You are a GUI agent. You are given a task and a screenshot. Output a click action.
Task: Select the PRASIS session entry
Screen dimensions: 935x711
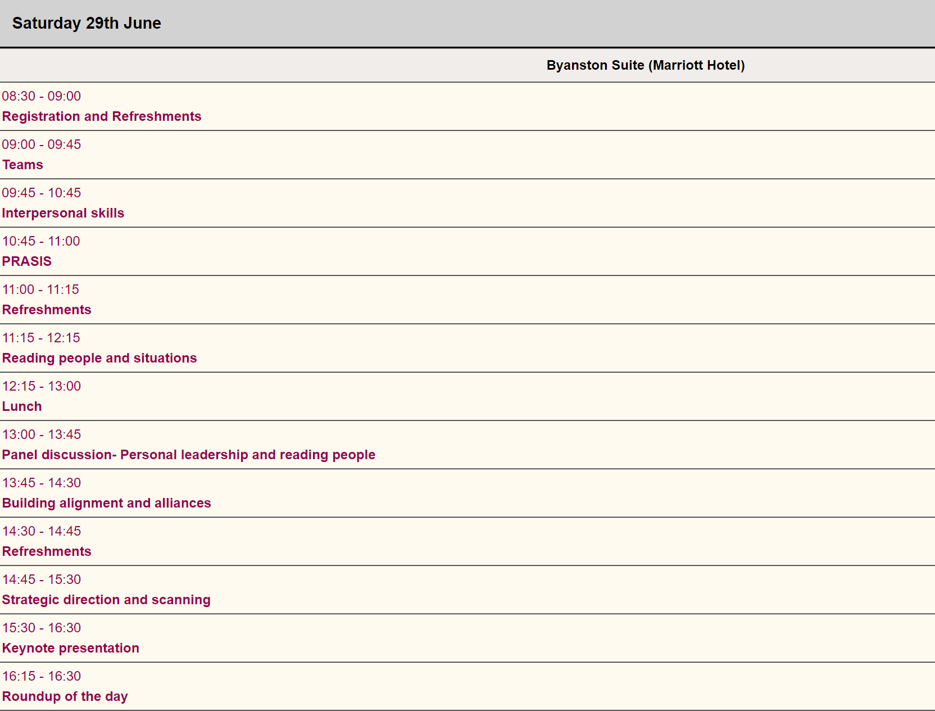click(27, 261)
